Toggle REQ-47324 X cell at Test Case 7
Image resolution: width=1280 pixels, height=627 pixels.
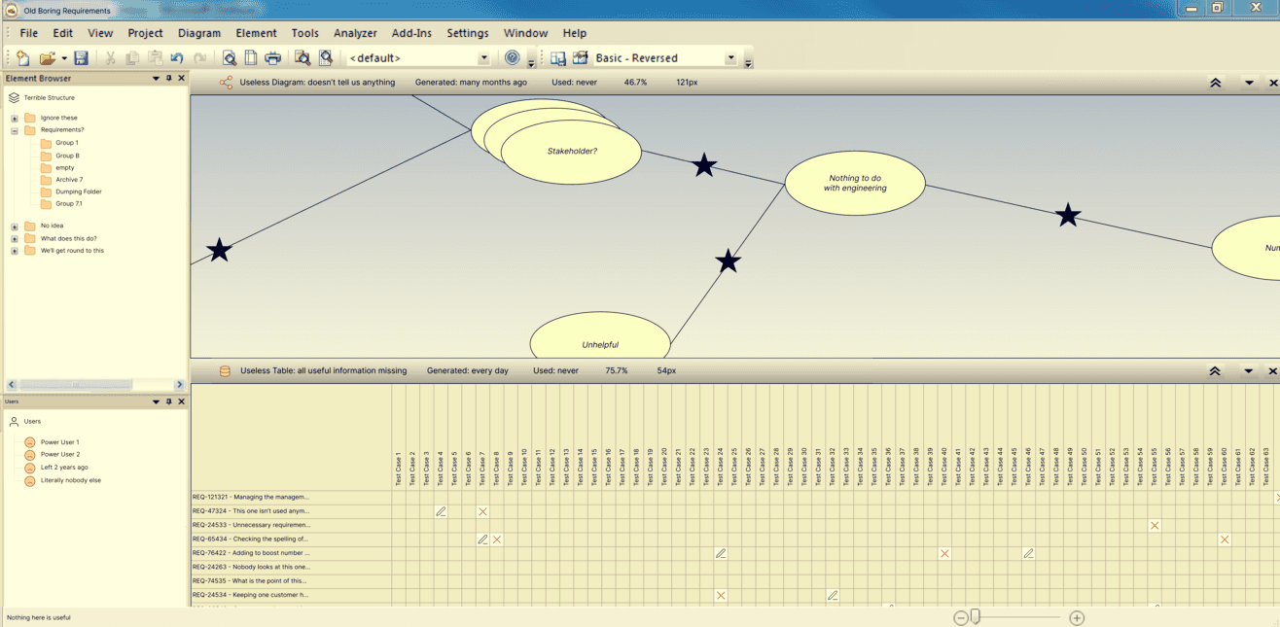tap(482, 511)
